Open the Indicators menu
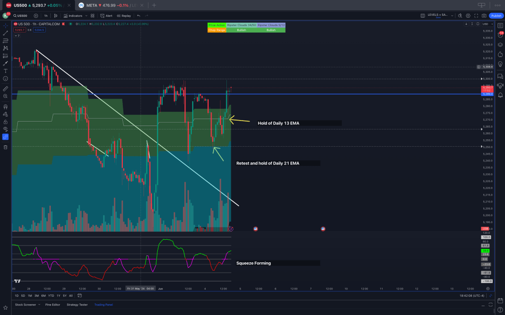The height and width of the screenshot is (315, 505). coord(73,16)
